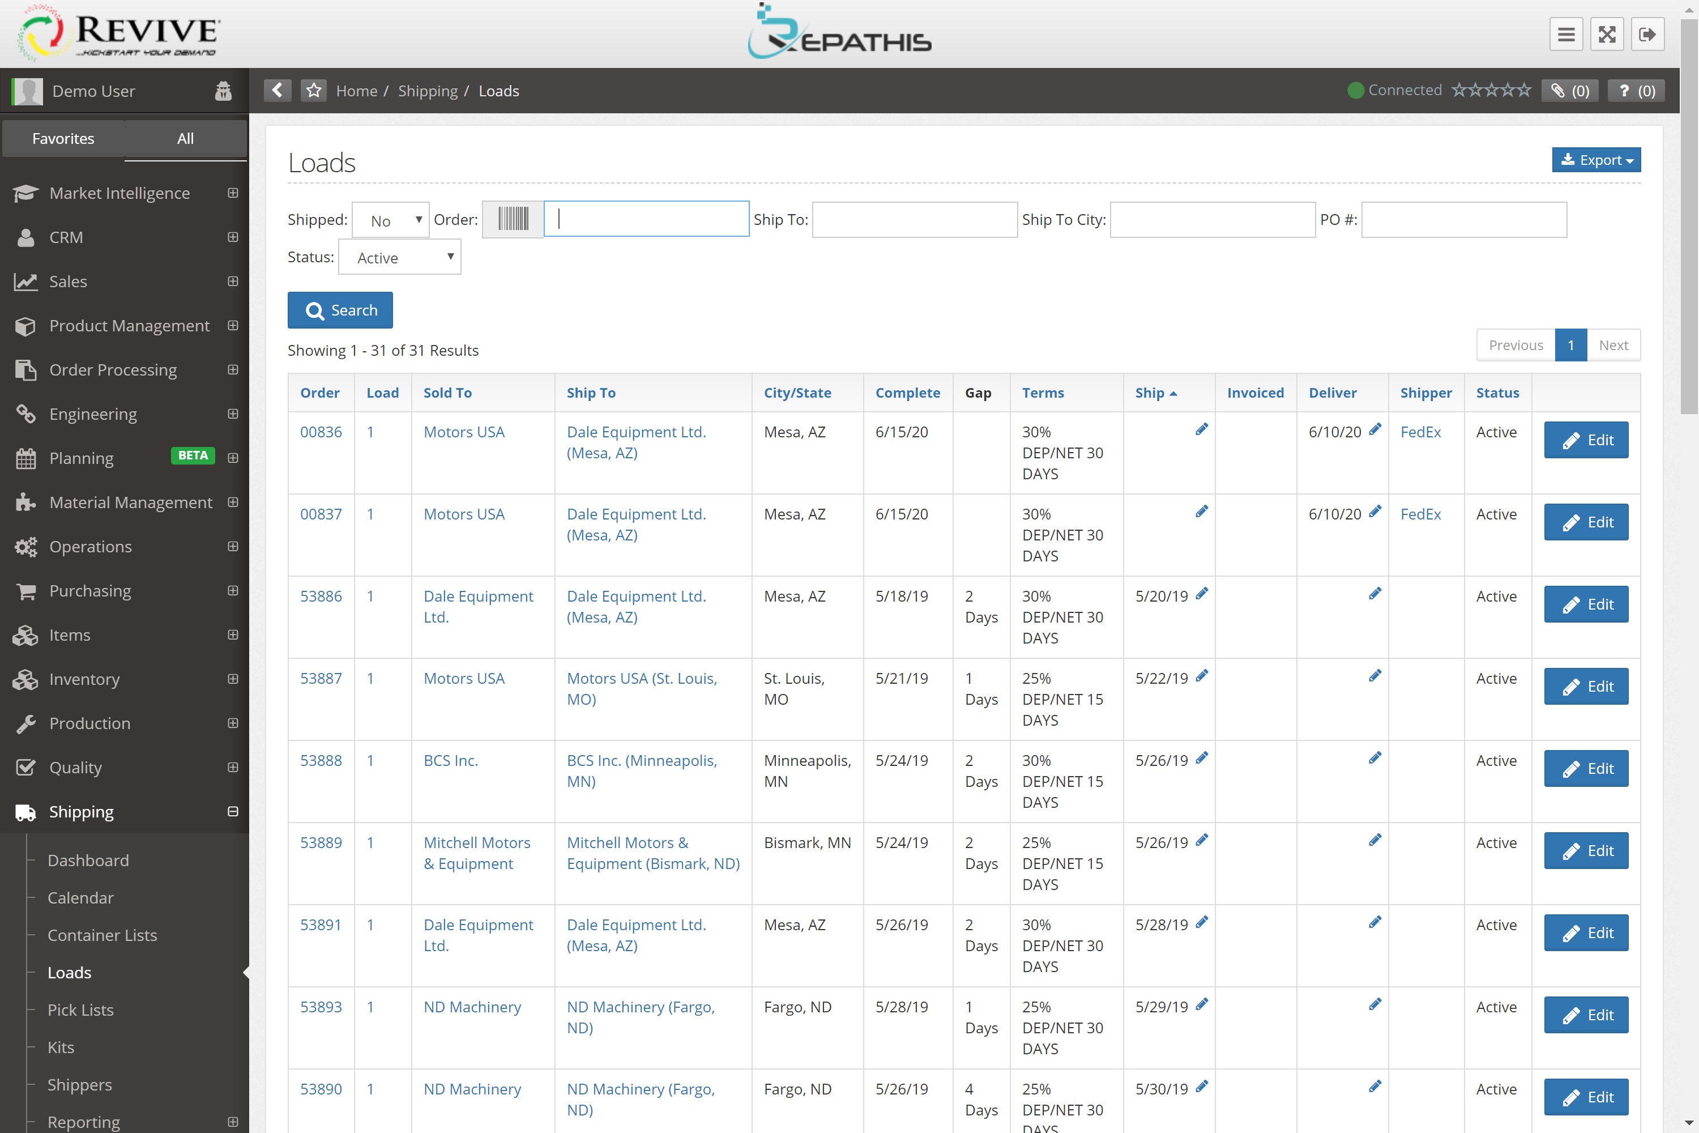Toggle fullscreen with the expand arrows icon
This screenshot has width=1699, height=1133.
1607,34
